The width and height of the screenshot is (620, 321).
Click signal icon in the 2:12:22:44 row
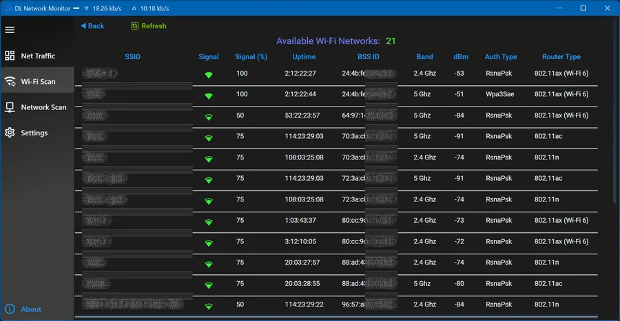click(209, 96)
